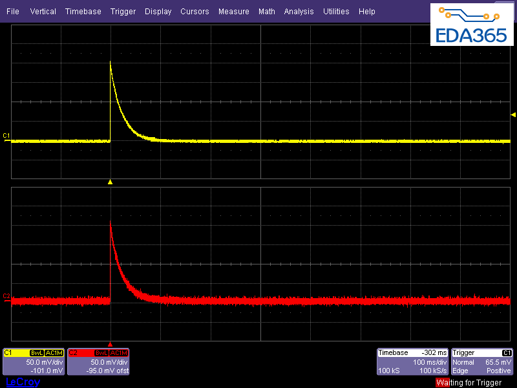
Task: Open the Vertical menu
Action: coord(43,12)
